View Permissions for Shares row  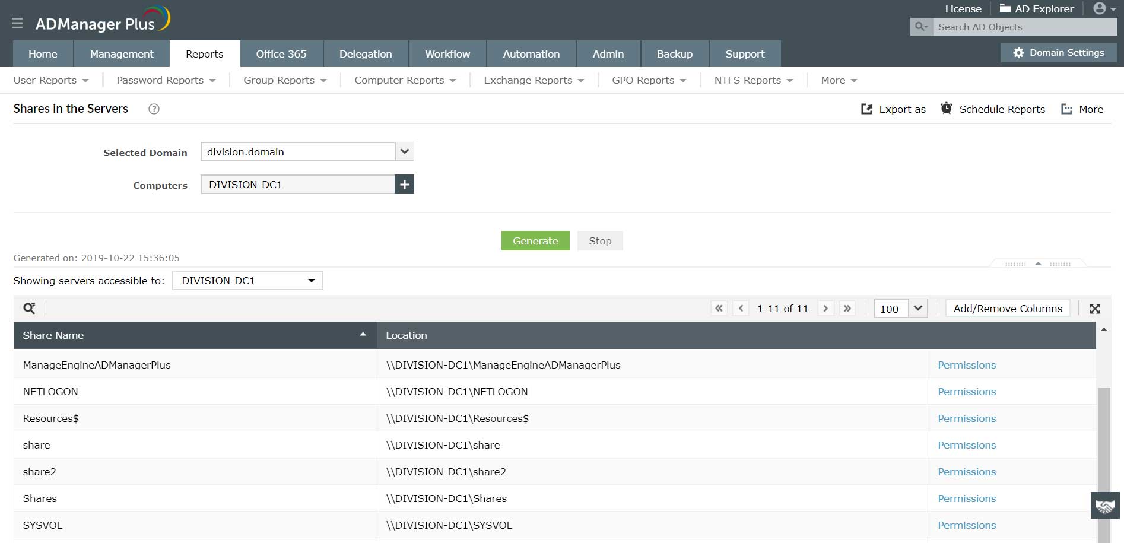(x=967, y=498)
